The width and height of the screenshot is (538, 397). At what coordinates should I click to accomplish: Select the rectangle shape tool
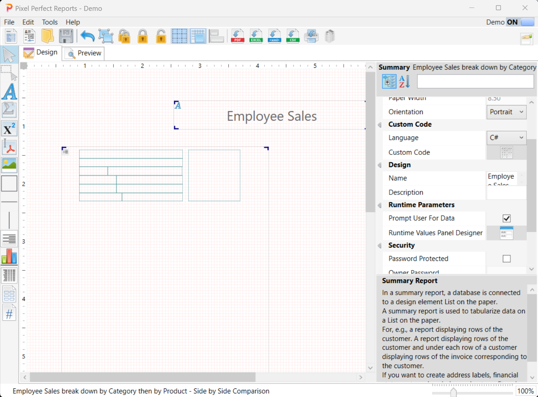coord(9,183)
